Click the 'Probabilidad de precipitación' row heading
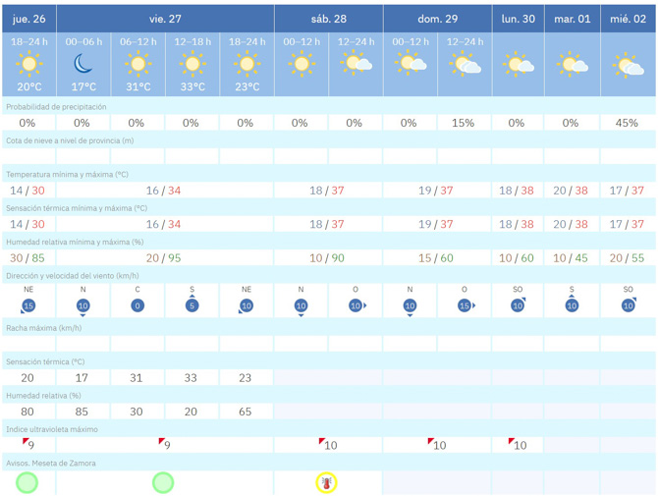This screenshot has width=658, height=496. coord(57,106)
